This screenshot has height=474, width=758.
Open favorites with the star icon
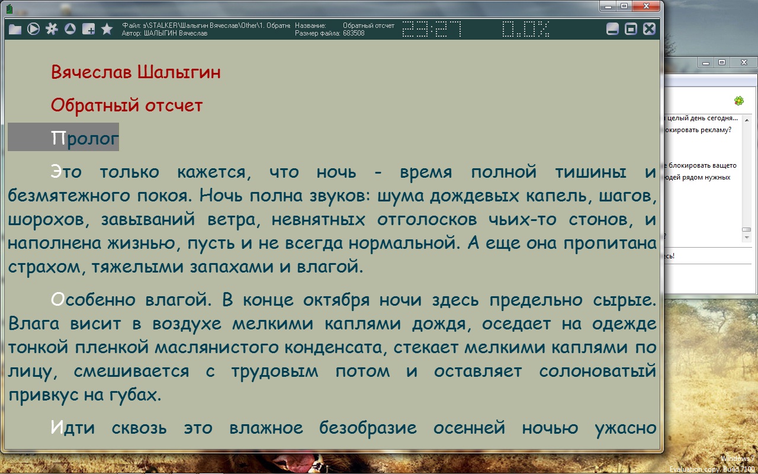tap(107, 28)
